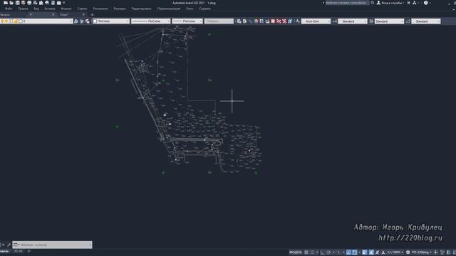Screen dimensions: 456x256
Task: Open the color control ПоСлою dropdown
Action: pos(111,21)
